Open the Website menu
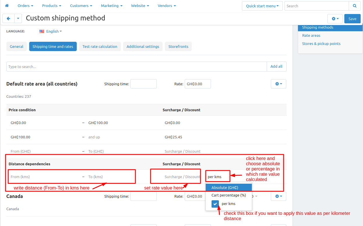 tap(140, 6)
